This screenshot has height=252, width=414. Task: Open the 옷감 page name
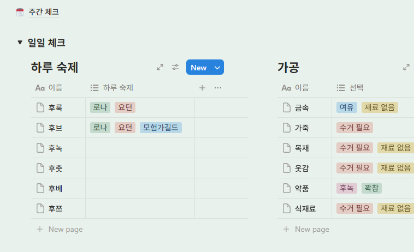coord(302,169)
